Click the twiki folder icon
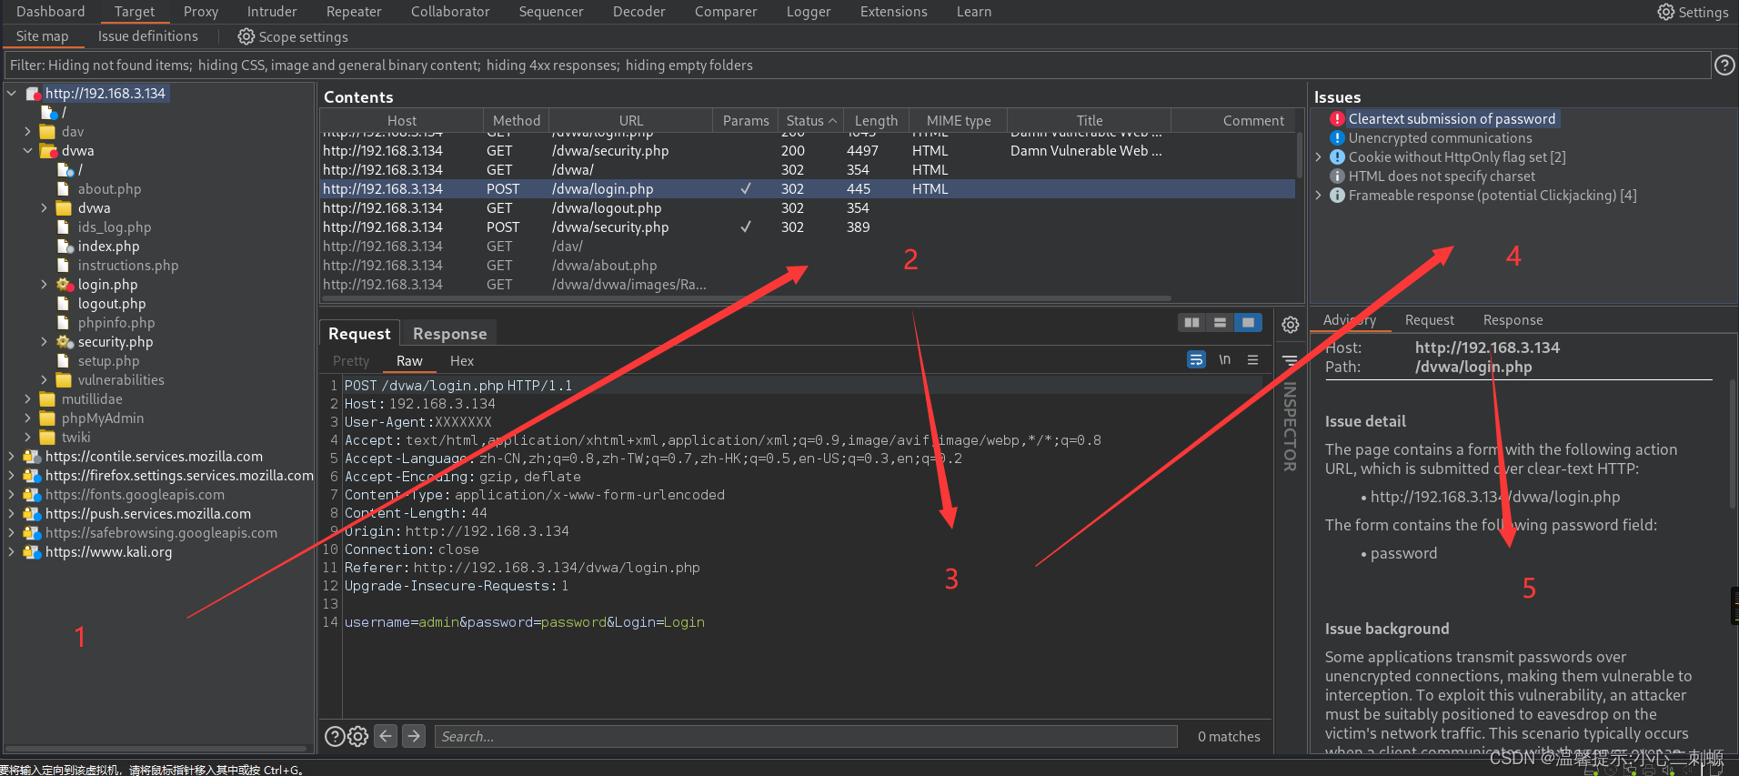 (x=48, y=438)
